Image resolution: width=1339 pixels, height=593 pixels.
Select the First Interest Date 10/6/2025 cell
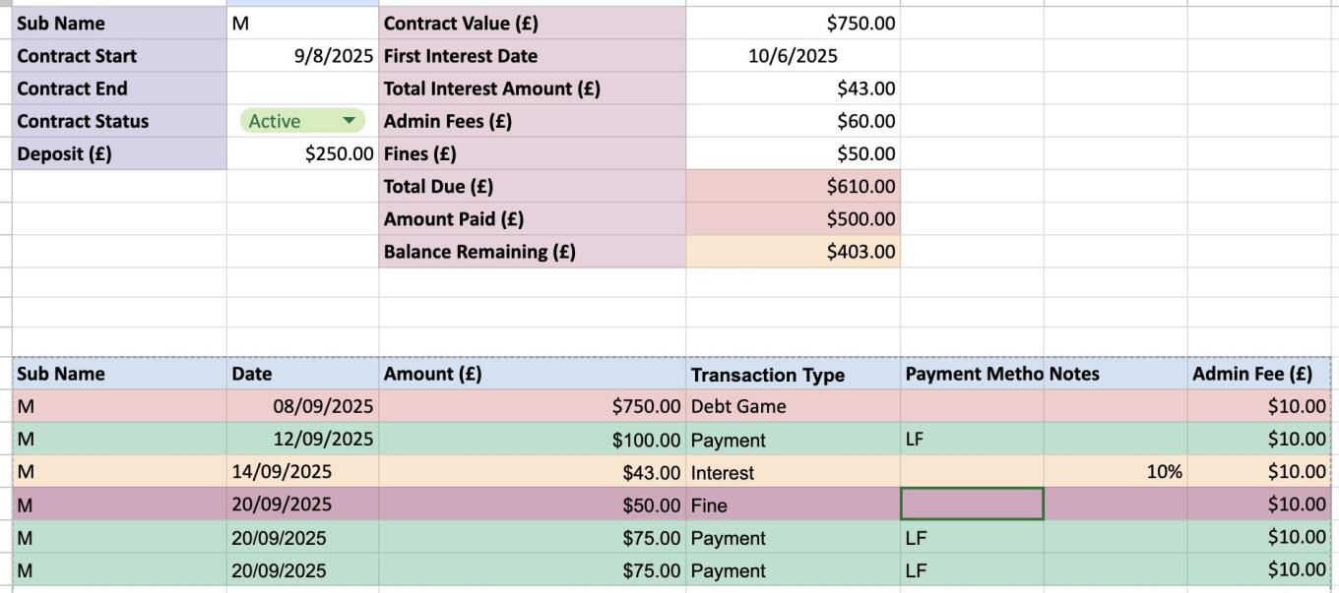click(x=793, y=56)
